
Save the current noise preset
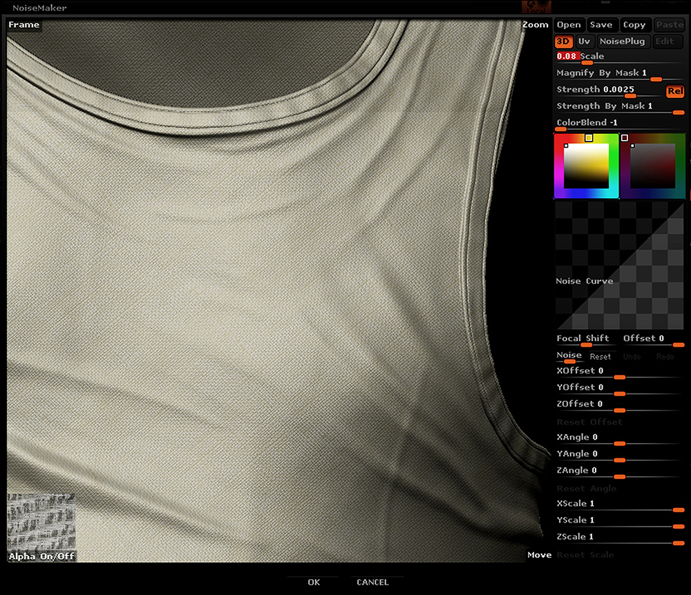(601, 24)
